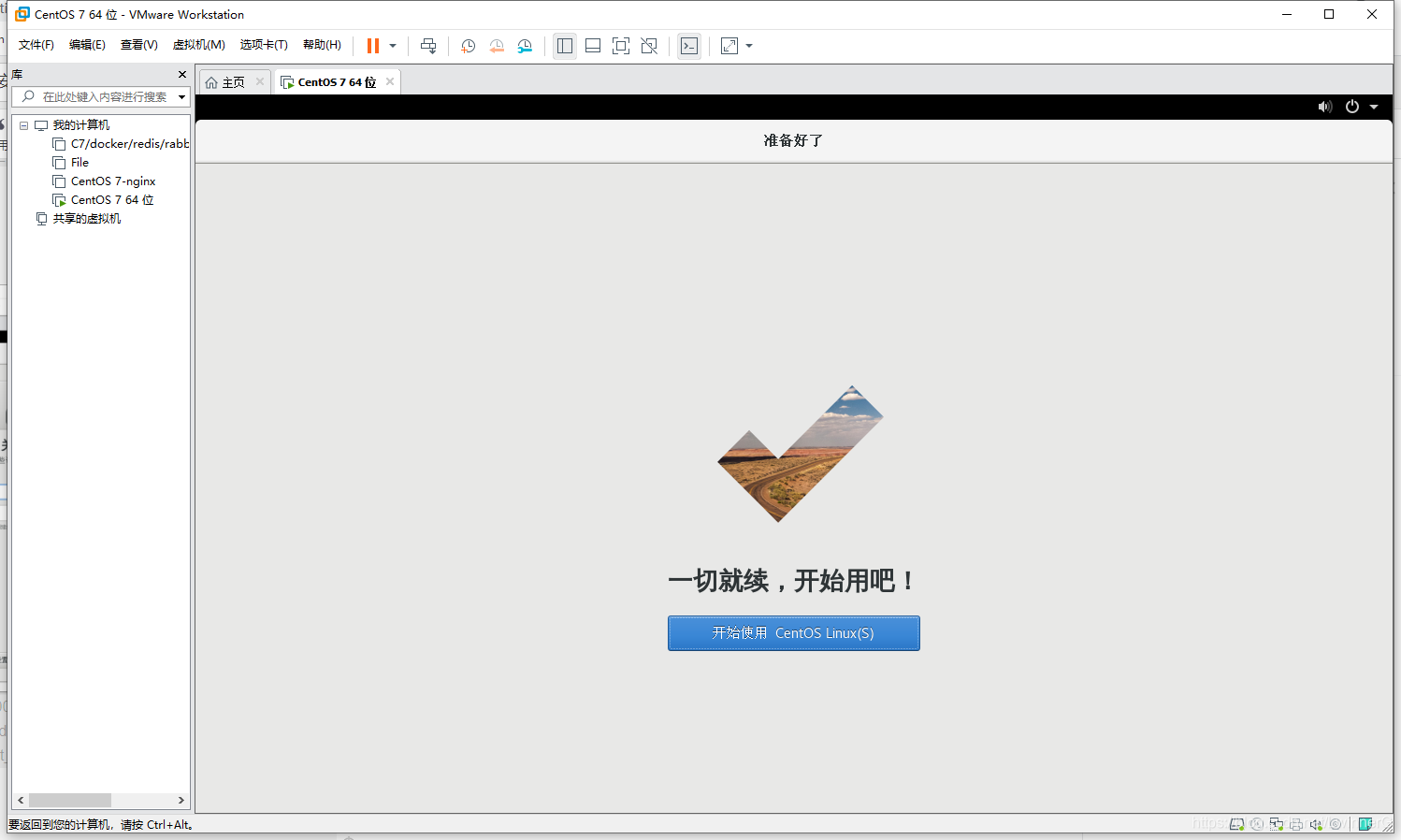Enter full screen mode
Viewport: 1401px width, 840px height.
tap(621, 46)
